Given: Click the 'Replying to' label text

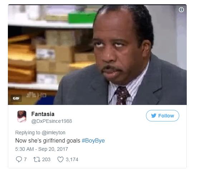Looking at the screenshot, I should [x=28, y=133].
